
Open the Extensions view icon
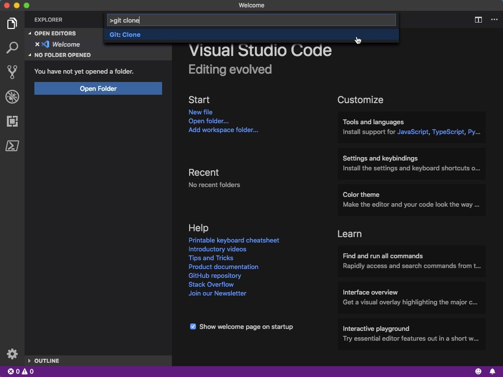(12, 121)
